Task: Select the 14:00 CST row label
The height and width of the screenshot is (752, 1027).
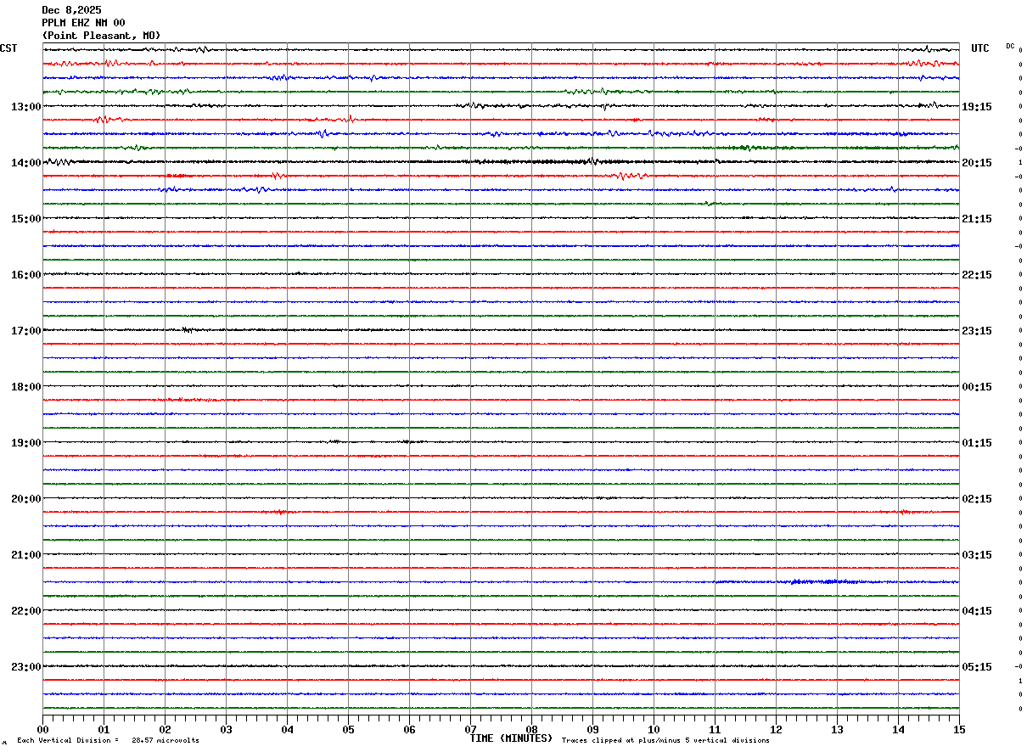Action: pos(26,163)
